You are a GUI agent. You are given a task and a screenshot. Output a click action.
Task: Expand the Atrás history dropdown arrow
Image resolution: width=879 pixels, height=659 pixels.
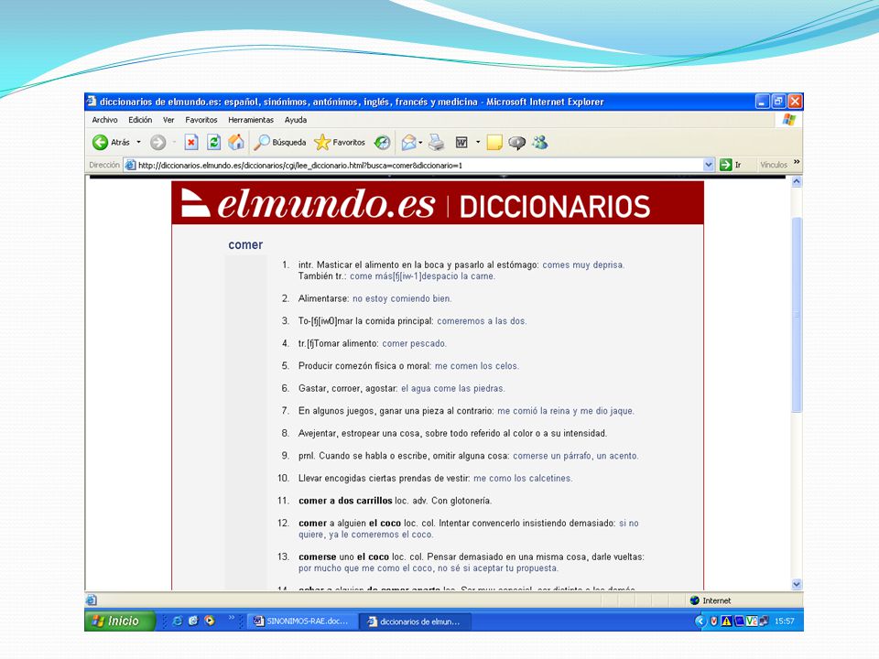tap(138, 143)
